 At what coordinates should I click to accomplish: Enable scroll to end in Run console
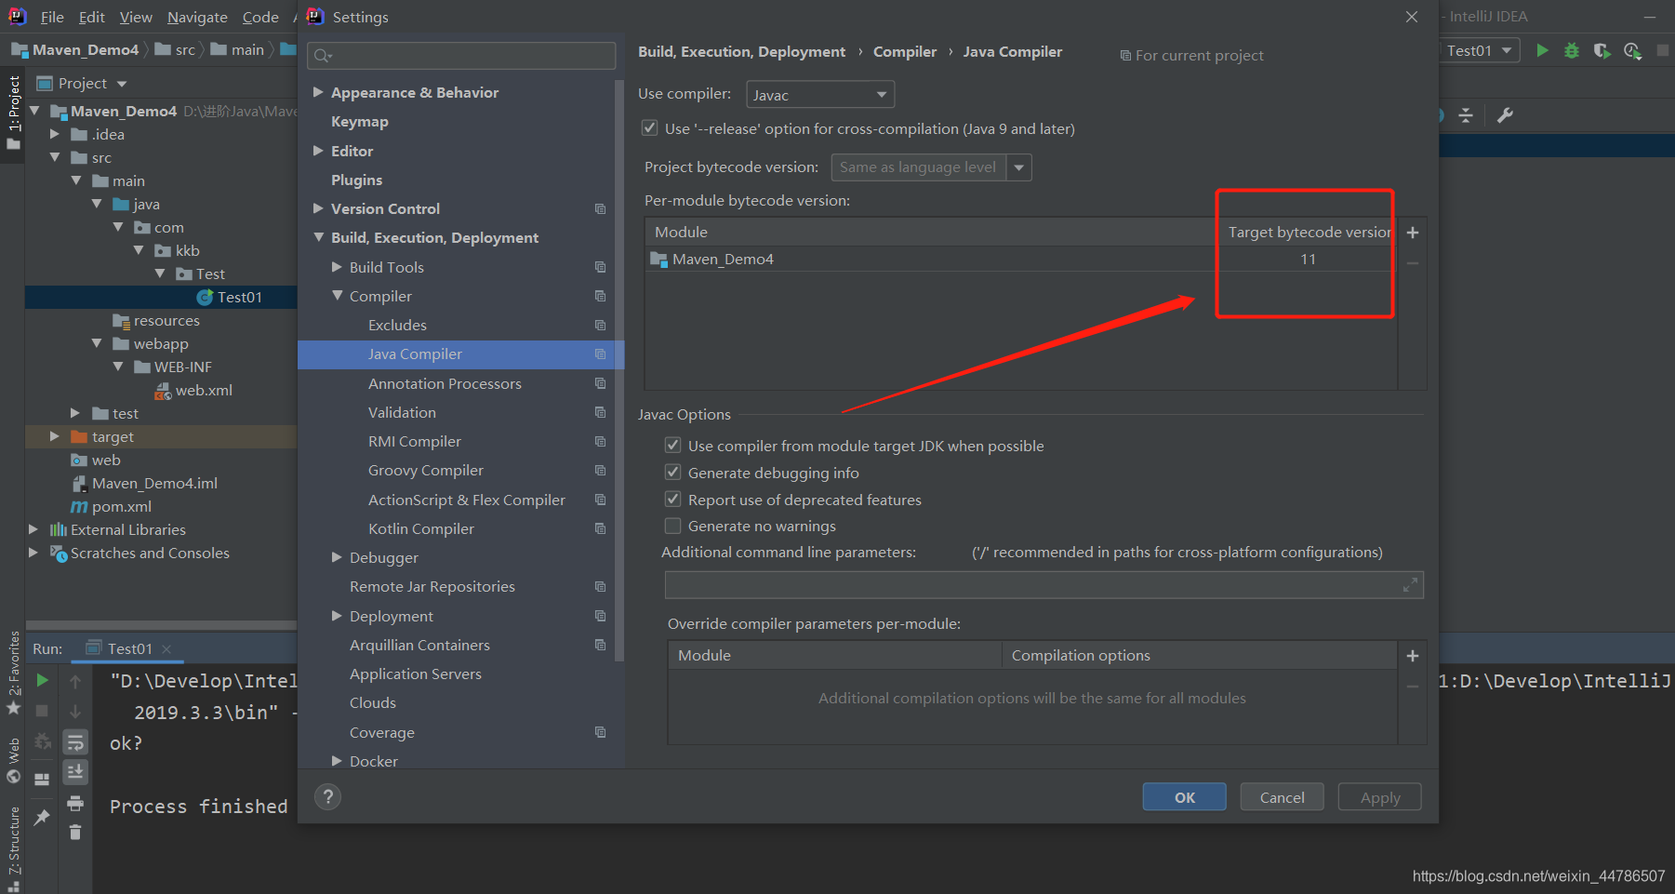point(75,772)
